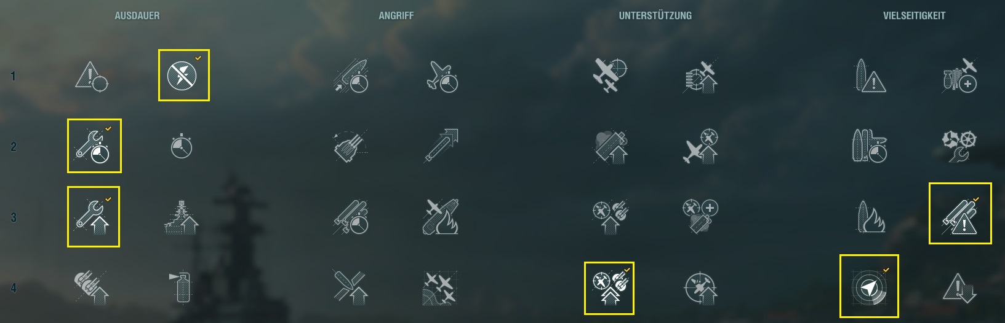The height and width of the screenshot is (323, 1005).
Task: Toggle the double-arrow AA and guns skill
Action: click(x=609, y=288)
